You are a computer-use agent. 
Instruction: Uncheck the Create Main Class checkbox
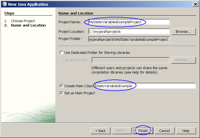pos(61,86)
